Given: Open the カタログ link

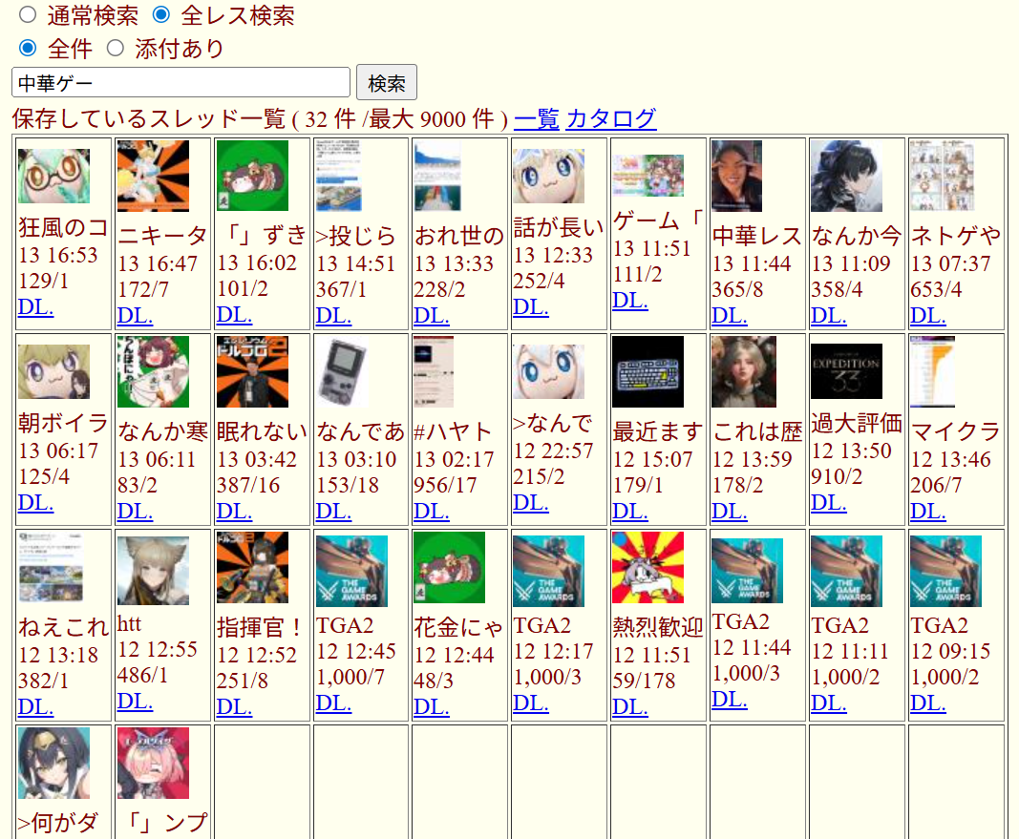Looking at the screenshot, I should coord(611,119).
